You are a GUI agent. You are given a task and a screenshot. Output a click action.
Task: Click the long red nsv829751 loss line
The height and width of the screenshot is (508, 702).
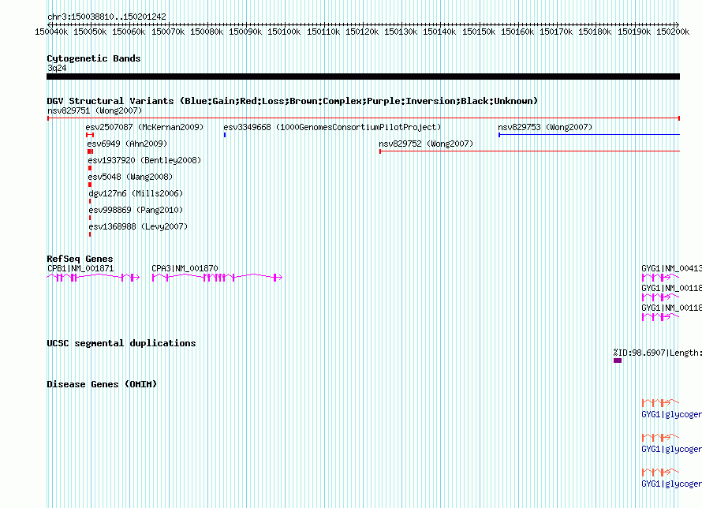tap(363, 118)
